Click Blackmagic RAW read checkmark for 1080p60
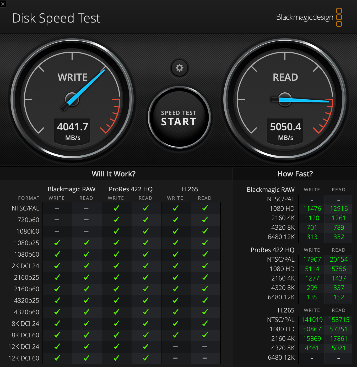 pos(86,254)
